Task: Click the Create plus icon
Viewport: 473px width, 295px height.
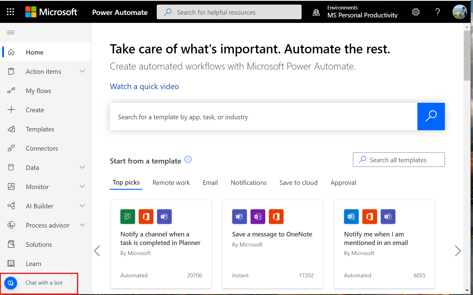Action: click(x=11, y=110)
